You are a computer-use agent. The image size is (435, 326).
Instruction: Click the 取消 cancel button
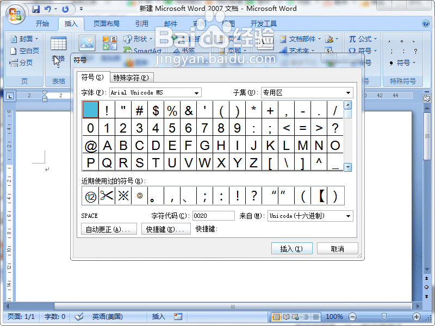337,249
